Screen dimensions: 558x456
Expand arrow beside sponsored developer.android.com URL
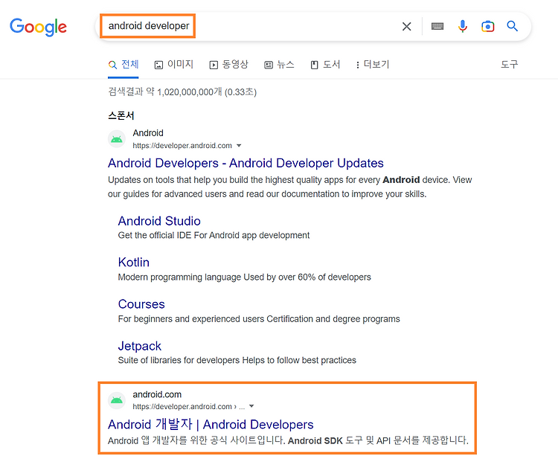239,146
